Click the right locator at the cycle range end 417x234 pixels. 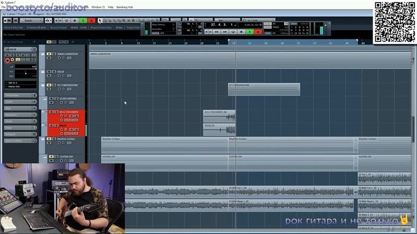tap(357, 40)
